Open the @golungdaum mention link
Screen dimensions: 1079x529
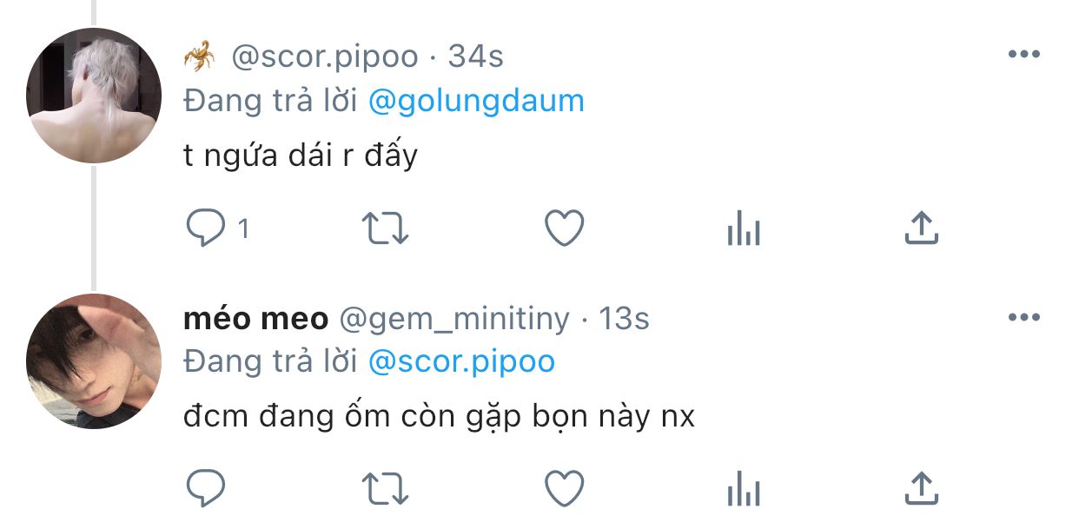(x=476, y=102)
